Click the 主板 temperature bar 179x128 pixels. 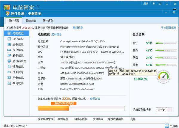pyautogui.click(x=166, y=50)
